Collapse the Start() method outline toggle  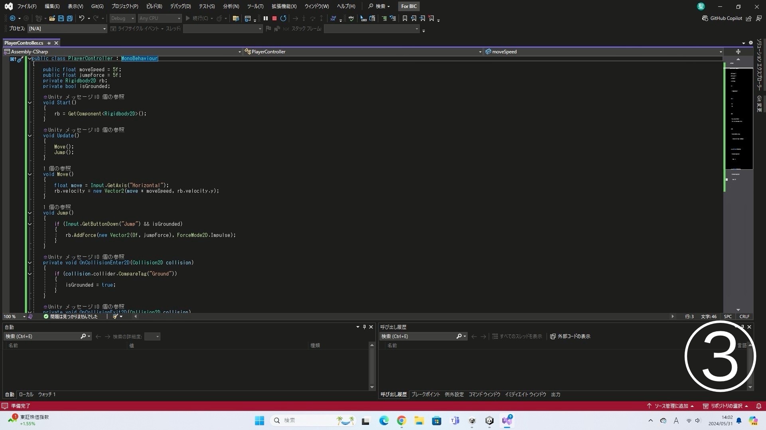pos(30,103)
